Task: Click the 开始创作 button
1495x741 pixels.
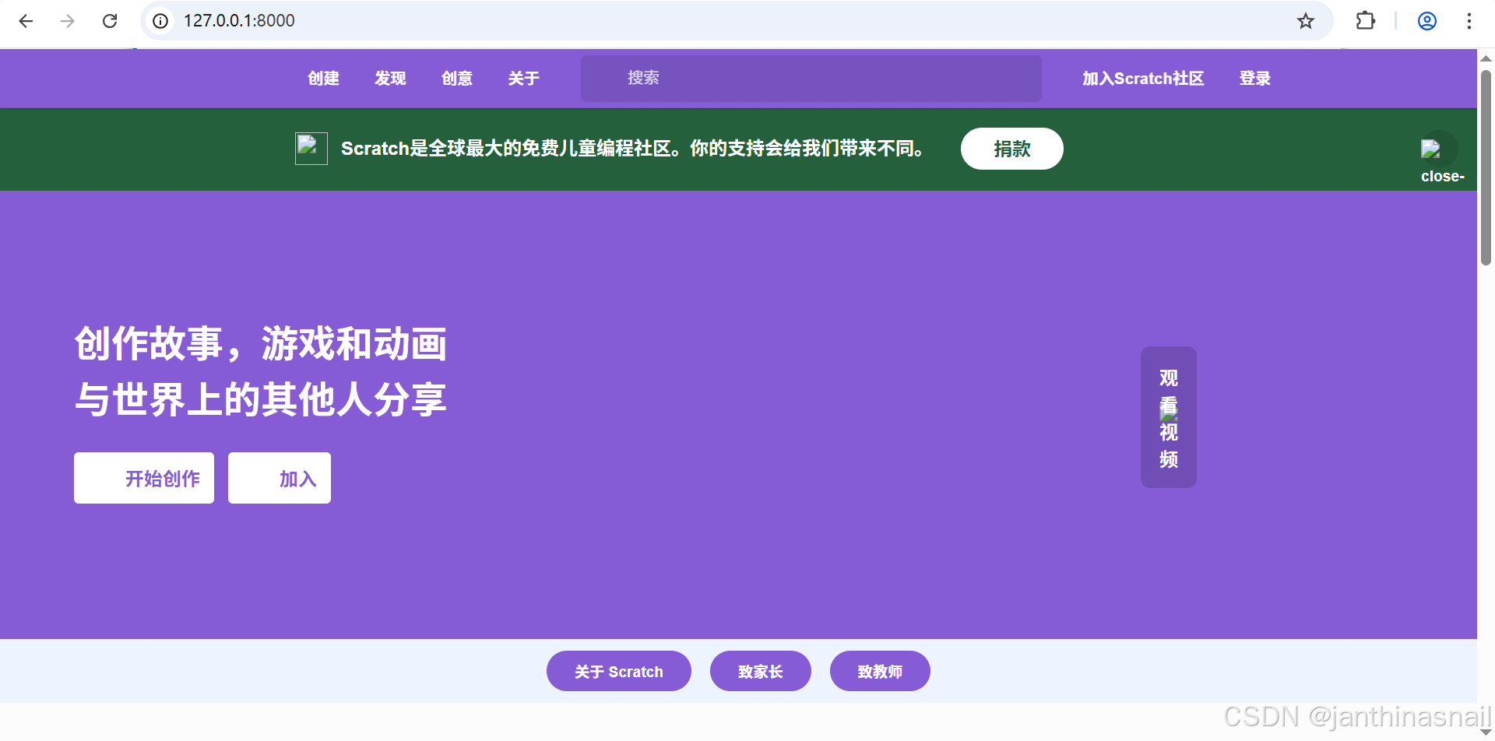Action: (x=144, y=478)
